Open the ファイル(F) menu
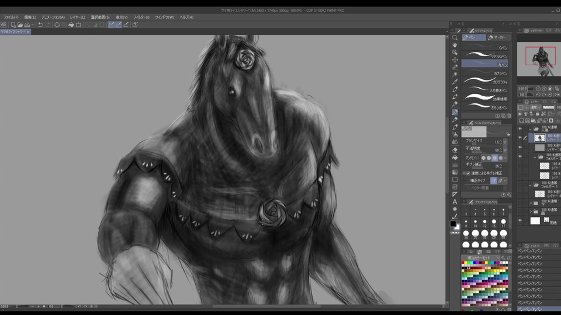561x315 pixels. click(x=11, y=17)
